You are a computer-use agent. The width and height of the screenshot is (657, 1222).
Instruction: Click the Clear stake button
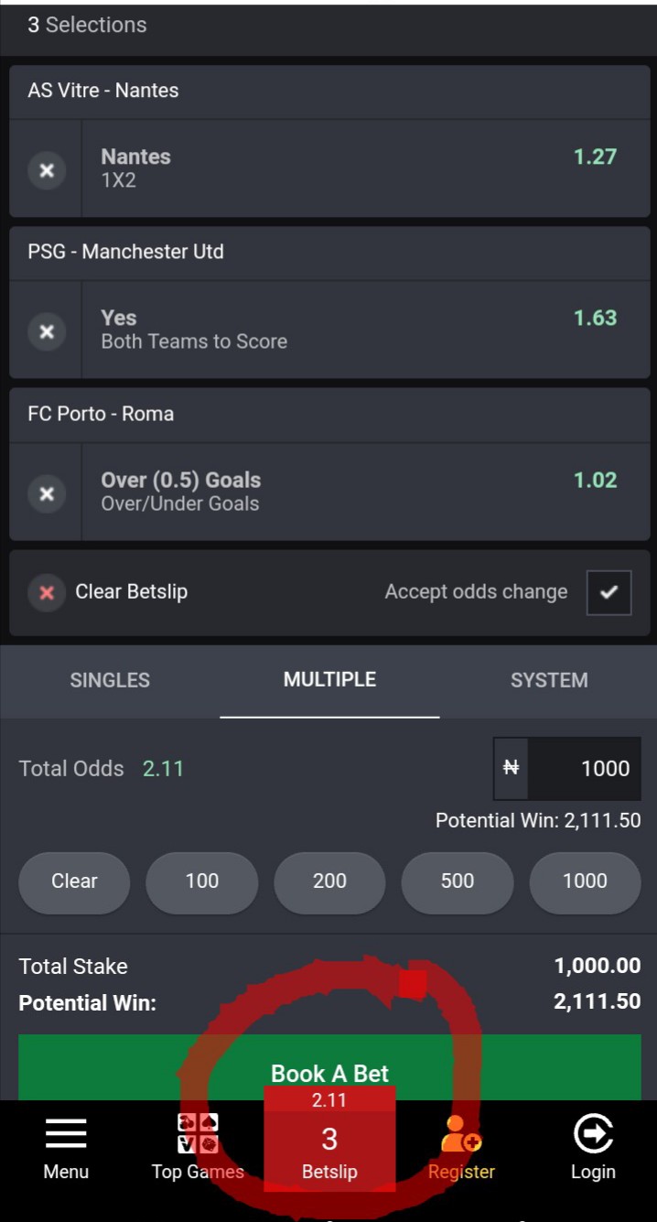click(x=74, y=881)
